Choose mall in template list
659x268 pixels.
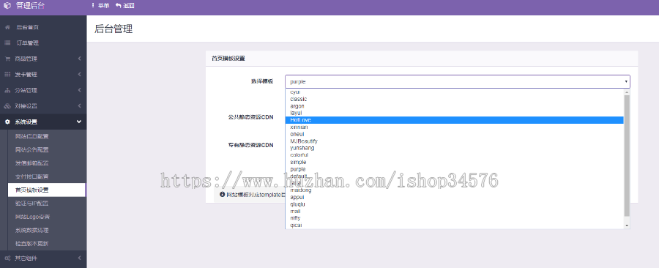(454, 212)
